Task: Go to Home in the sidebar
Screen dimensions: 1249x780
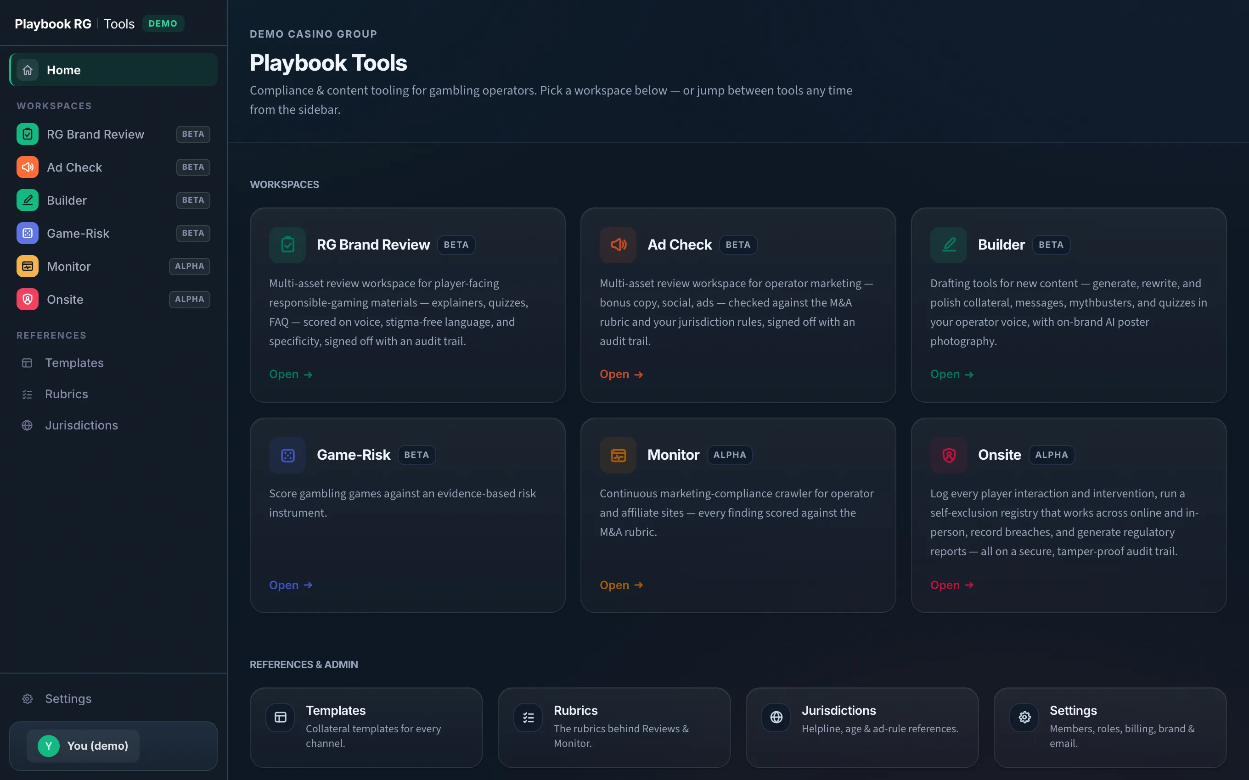Action: tap(113, 70)
